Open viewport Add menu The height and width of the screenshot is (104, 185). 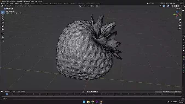[x=25, y=6]
